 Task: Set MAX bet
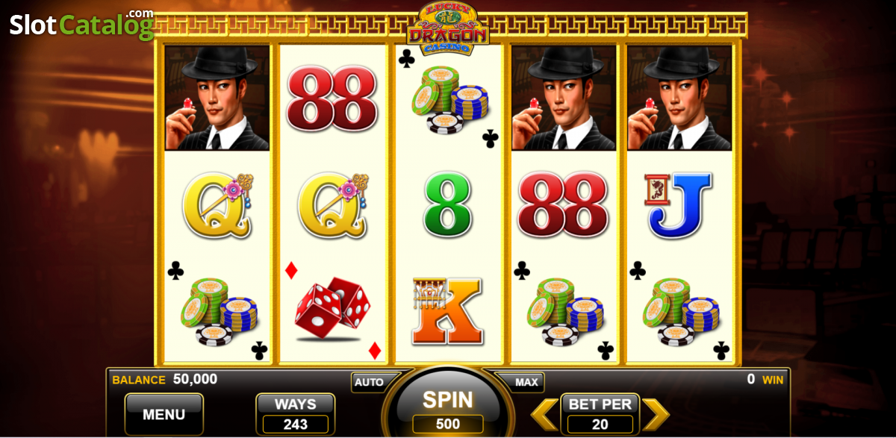pos(526,382)
